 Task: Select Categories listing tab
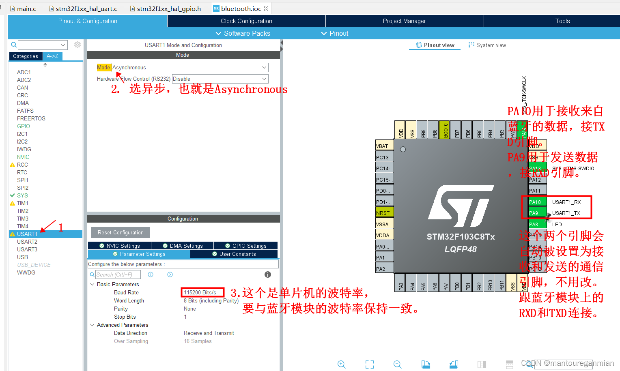coord(26,56)
